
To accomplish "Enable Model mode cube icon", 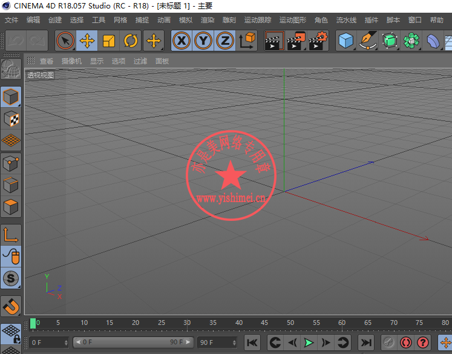I will pyautogui.click(x=11, y=97).
